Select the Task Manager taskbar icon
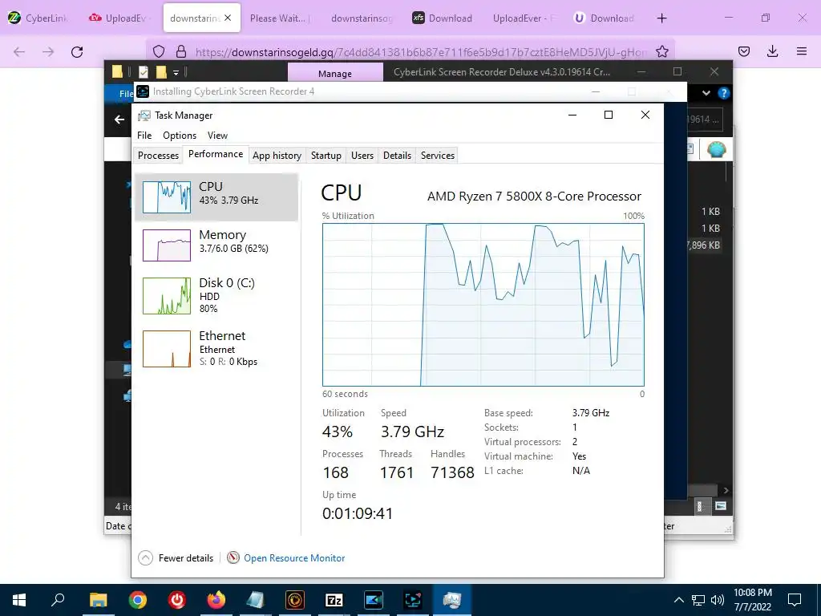This screenshot has height=616, width=821. [x=452, y=600]
